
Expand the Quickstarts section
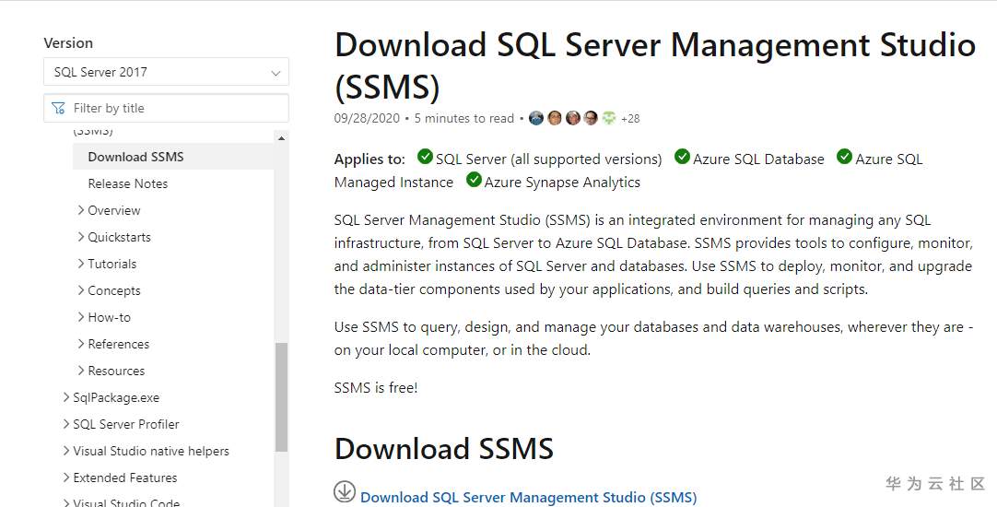point(81,237)
